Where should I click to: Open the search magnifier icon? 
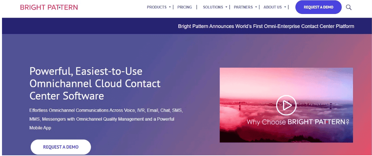(x=349, y=7)
